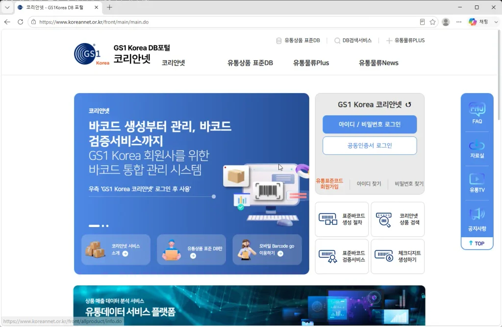Open 체크디지트 생성하기 tile
502x327 pixels.
(397, 256)
